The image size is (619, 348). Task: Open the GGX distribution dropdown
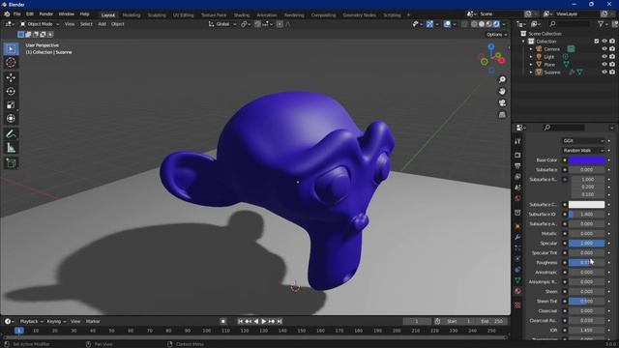[x=583, y=141]
